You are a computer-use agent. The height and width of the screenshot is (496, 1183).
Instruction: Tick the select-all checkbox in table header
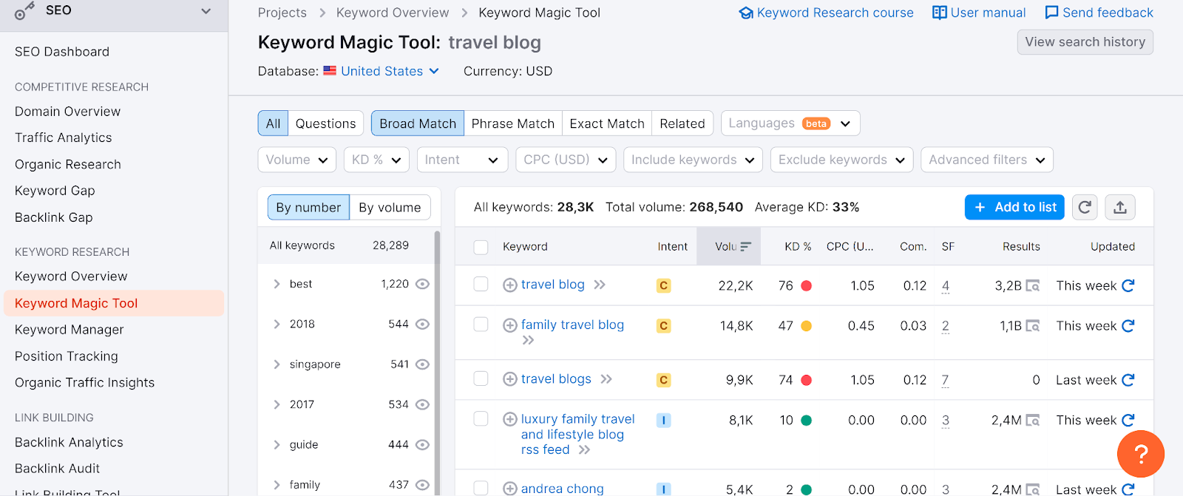(x=481, y=247)
